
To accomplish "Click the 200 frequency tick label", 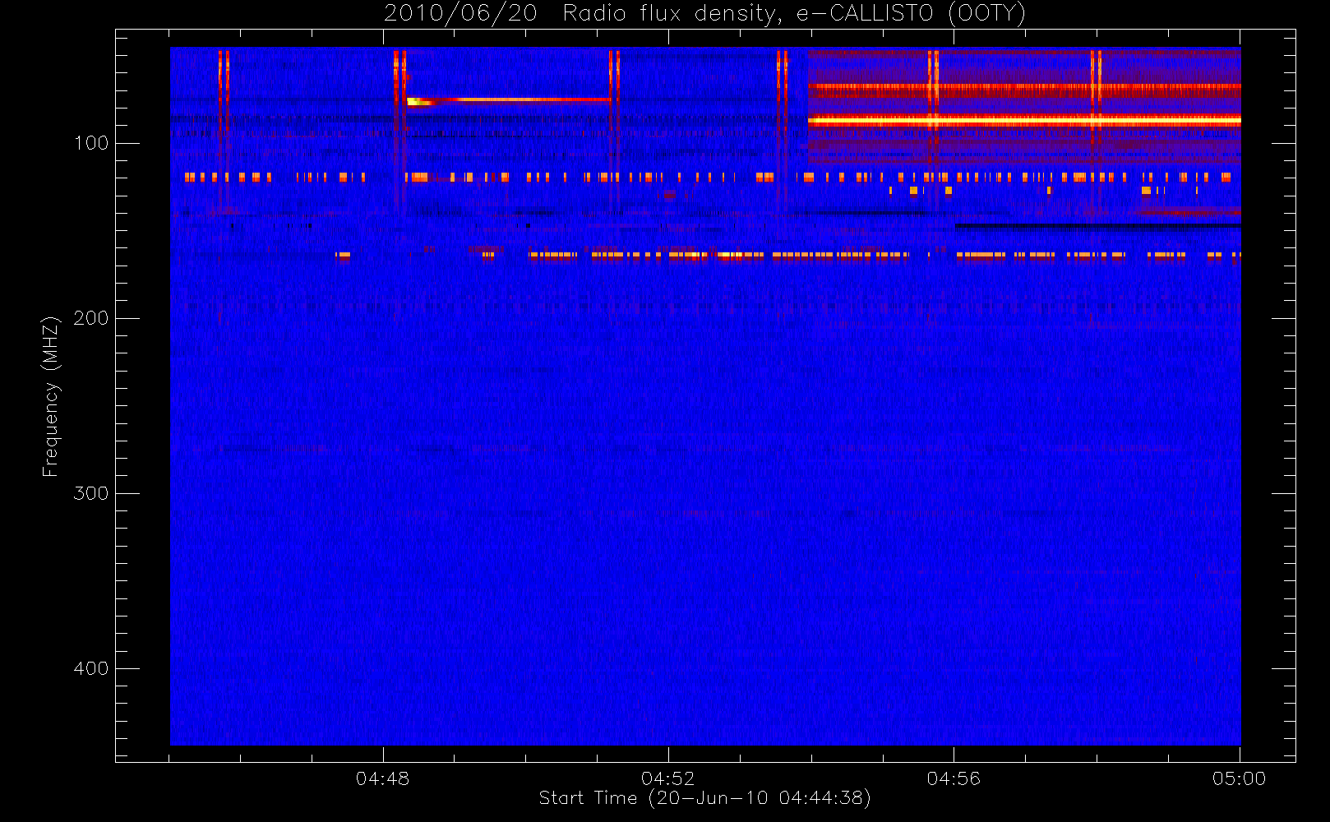I will [x=90, y=318].
